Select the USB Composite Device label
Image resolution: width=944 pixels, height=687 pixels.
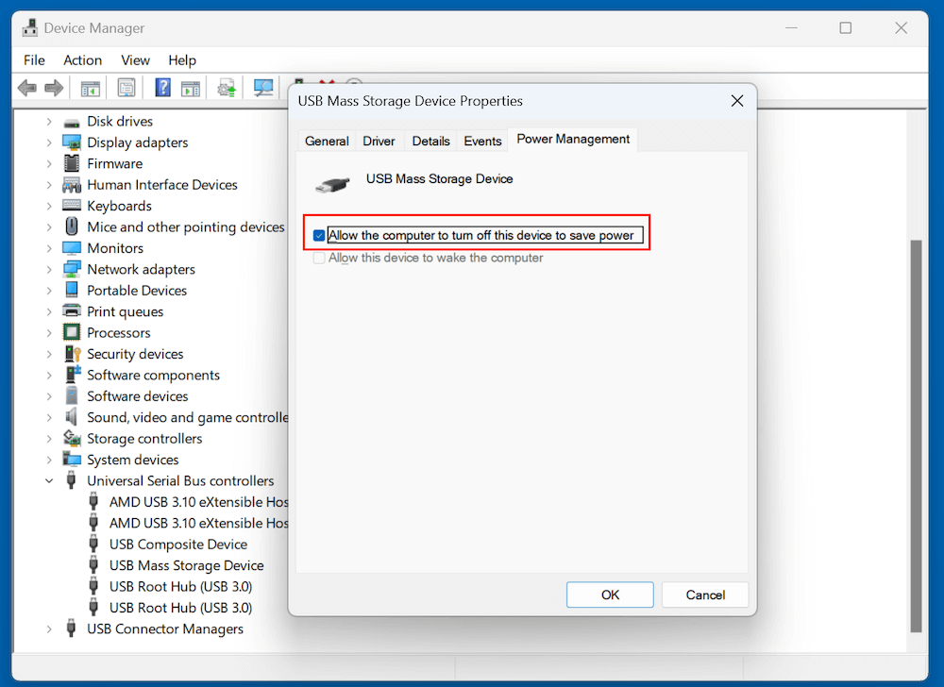[178, 545]
